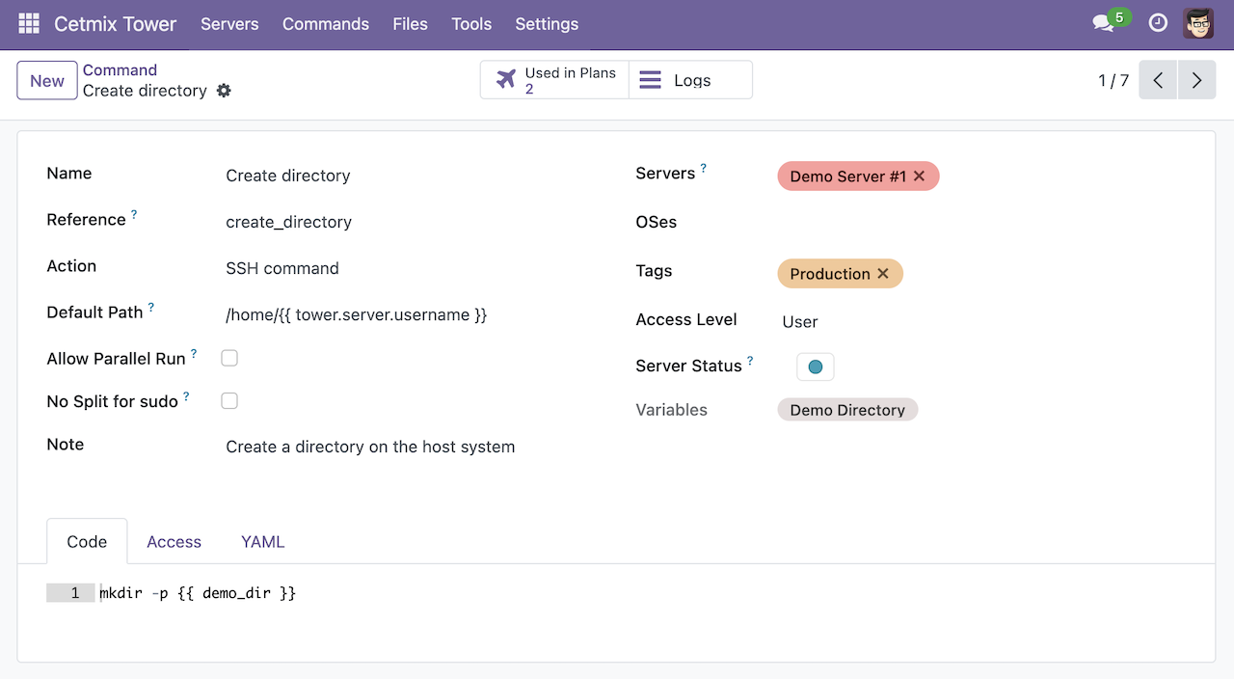Open the Servers menu
Screen dimensions: 1234x679
tap(229, 24)
